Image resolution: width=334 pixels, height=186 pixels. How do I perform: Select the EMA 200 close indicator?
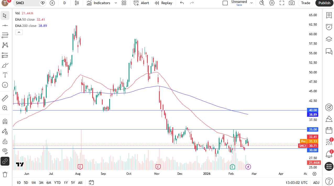pos(26,26)
